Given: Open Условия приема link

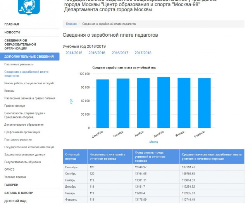Looking at the screenshot, I should coord(15,177).
